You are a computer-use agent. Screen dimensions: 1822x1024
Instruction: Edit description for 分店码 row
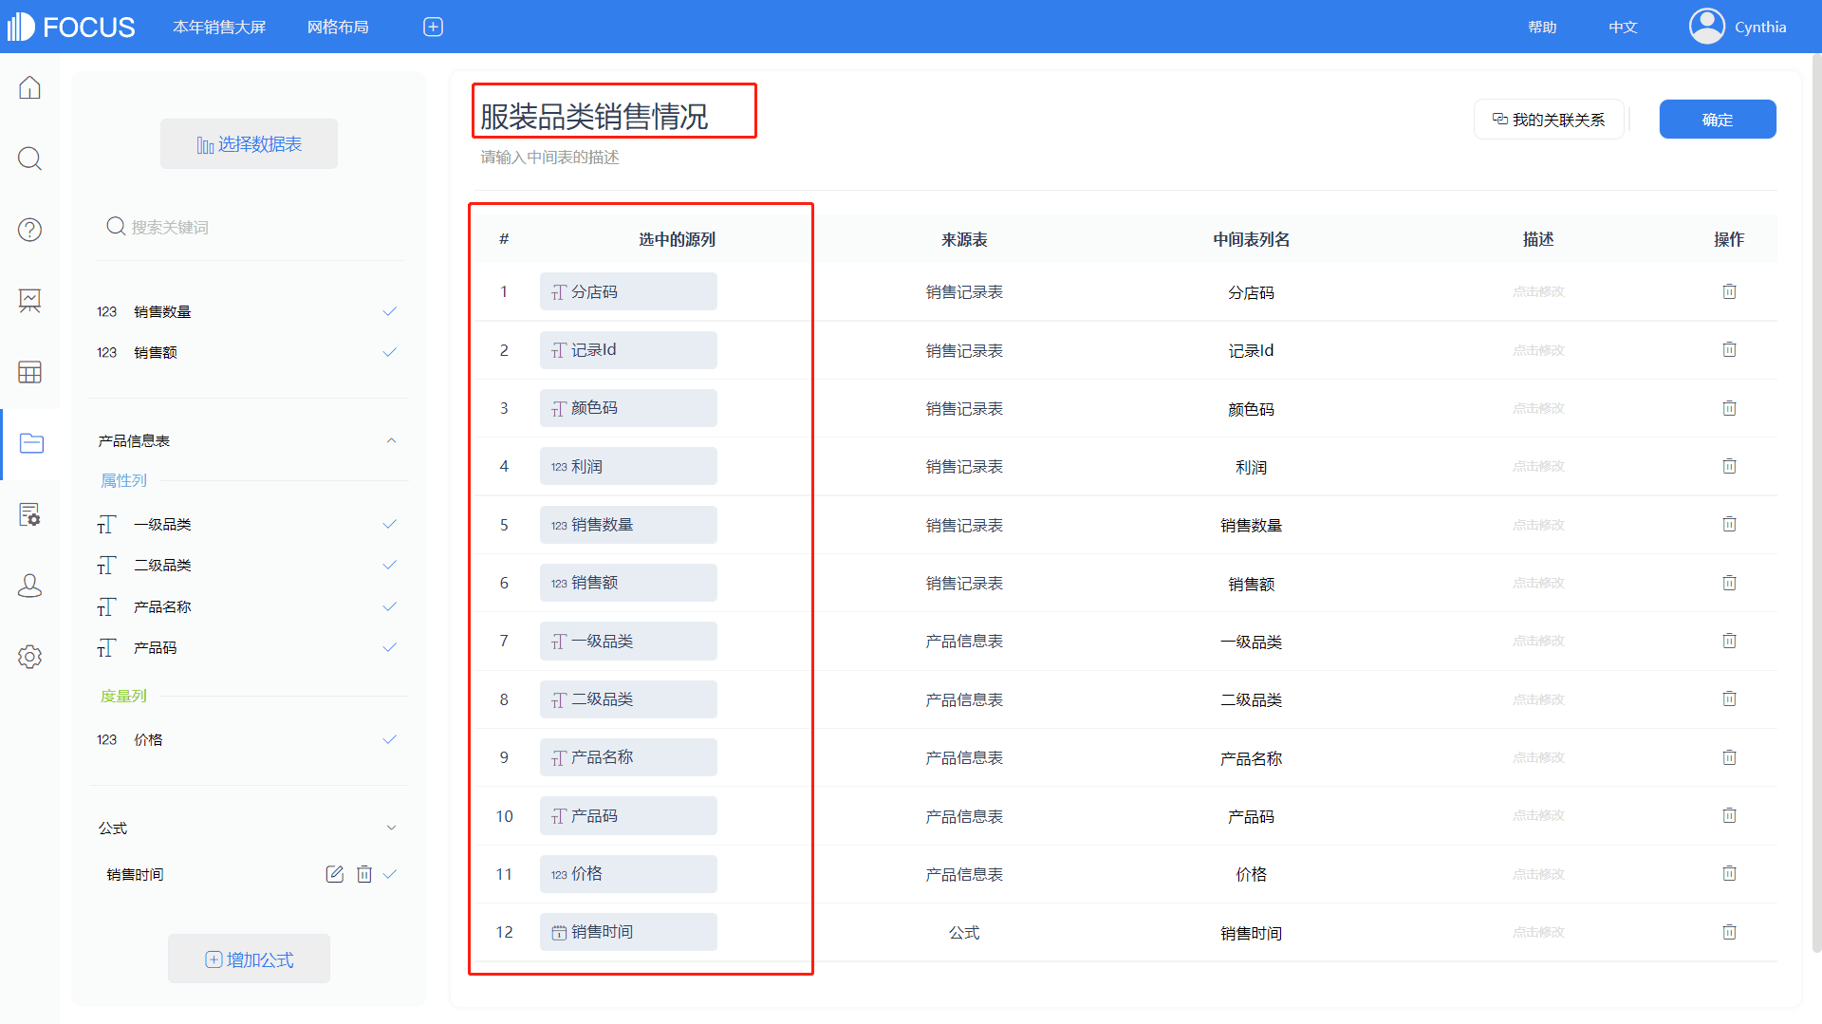coord(1537,291)
